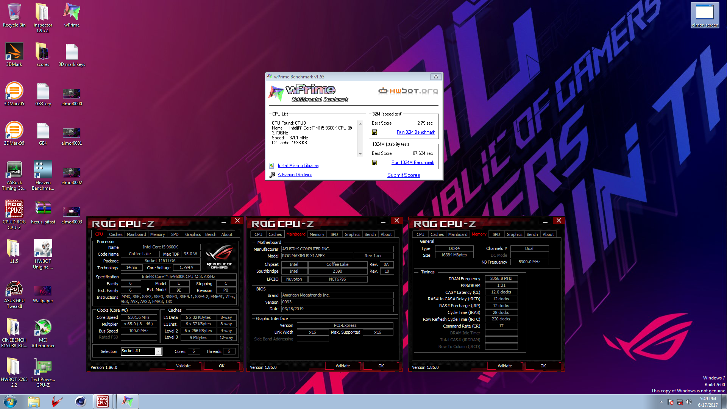Screen dimensions: 727x409
Task: Open About tab in right CPU-Z window
Action: [x=548, y=234]
